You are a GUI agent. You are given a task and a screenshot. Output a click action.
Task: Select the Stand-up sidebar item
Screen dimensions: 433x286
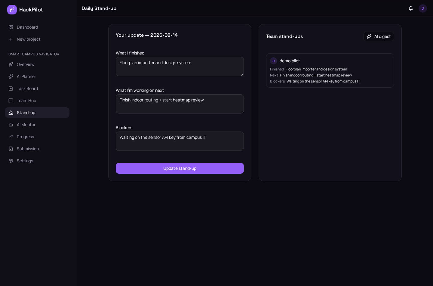37,113
